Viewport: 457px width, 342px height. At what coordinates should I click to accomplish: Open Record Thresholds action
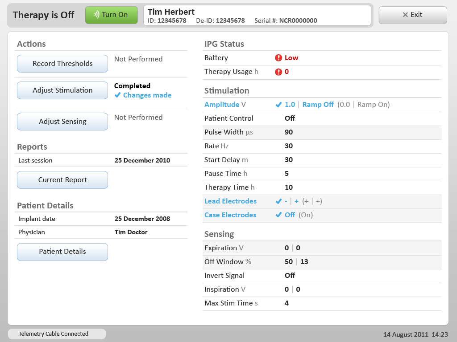pyautogui.click(x=62, y=64)
